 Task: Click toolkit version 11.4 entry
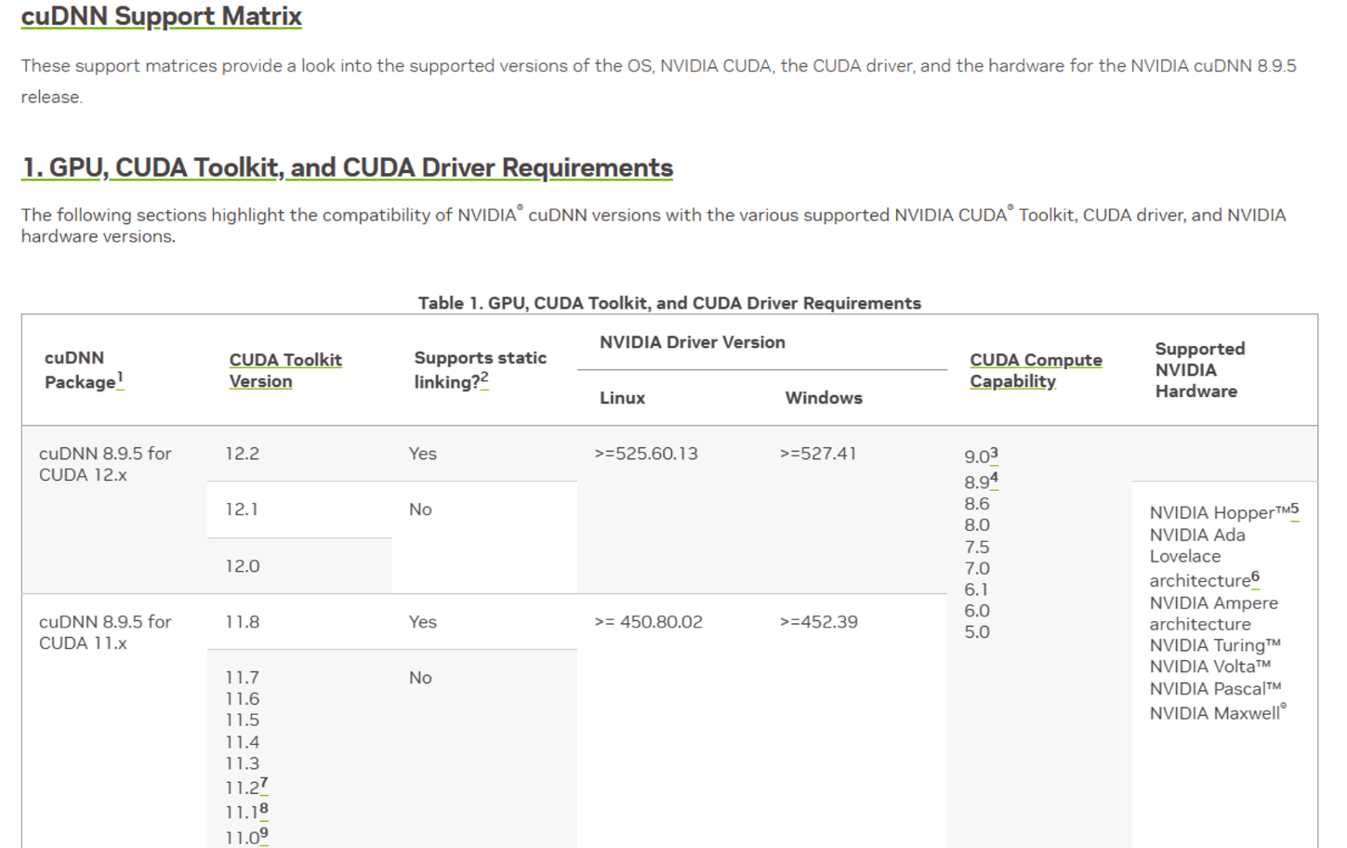pos(242,743)
